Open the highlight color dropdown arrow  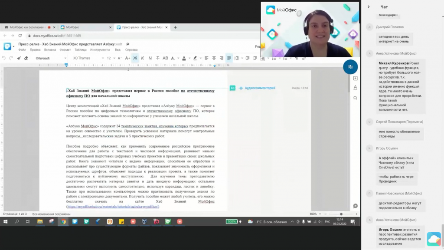tap(201, 59)
